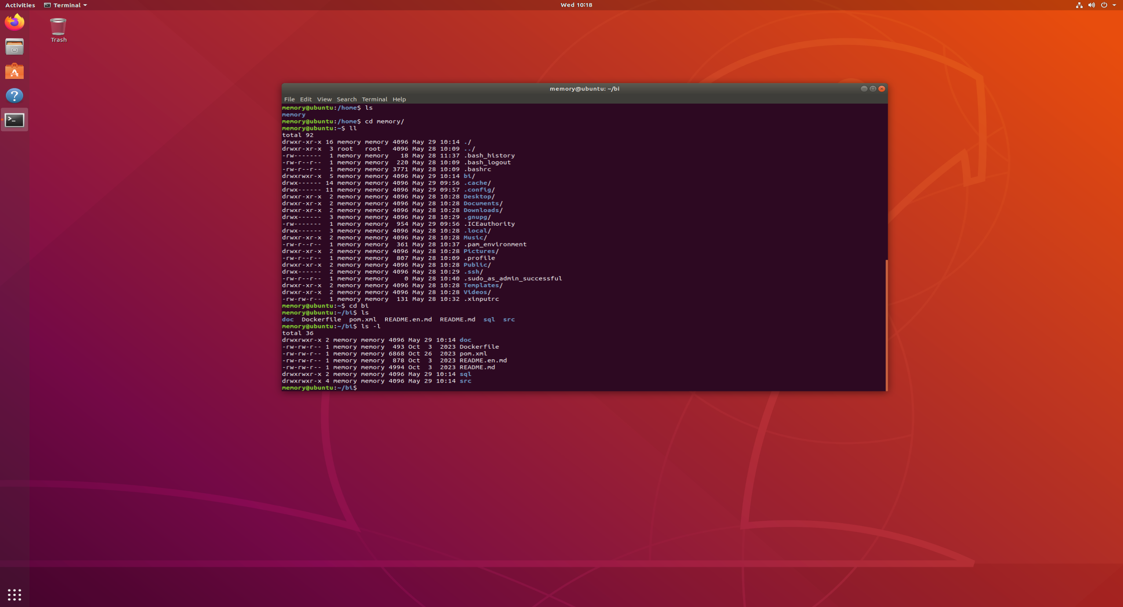
Task: Click the Pictures/ directory entry
Action: [x=481, y=251]
